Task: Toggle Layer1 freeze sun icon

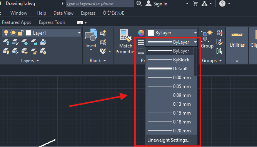Action: [13, 33]
